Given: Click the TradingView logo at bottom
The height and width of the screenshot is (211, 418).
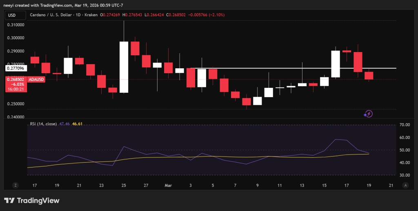Looking at the screenshot, I should click(x=32, y=200).
